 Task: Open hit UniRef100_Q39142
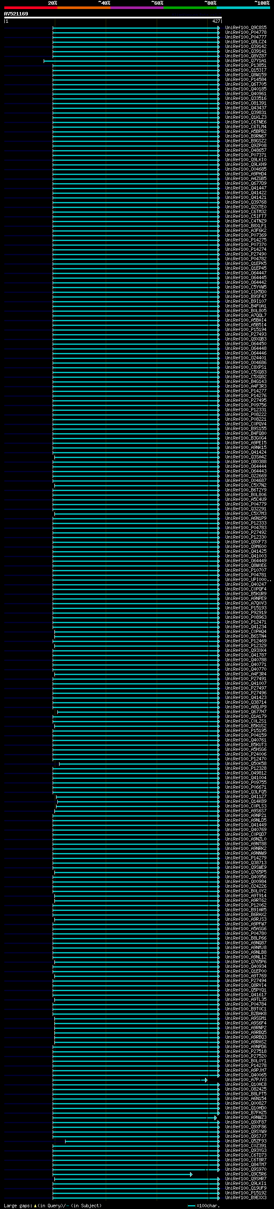[x=246, y=46]
